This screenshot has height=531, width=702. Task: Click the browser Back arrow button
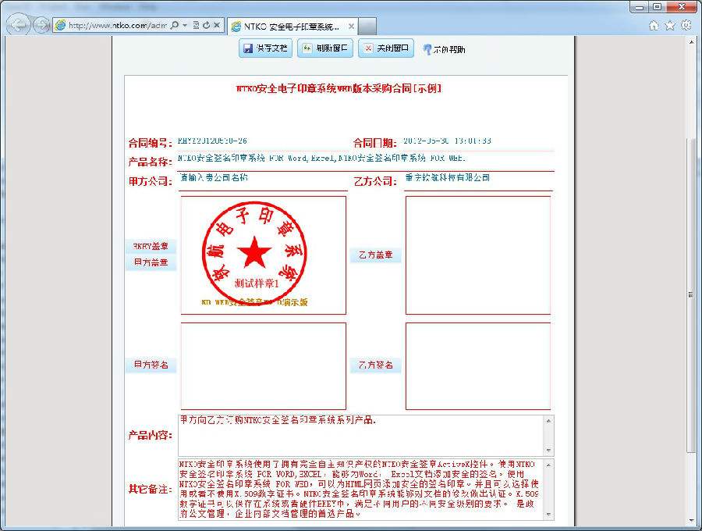(18, 25)
